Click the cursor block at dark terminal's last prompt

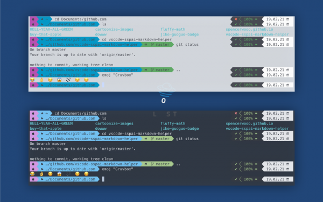(x=103, y=179)
